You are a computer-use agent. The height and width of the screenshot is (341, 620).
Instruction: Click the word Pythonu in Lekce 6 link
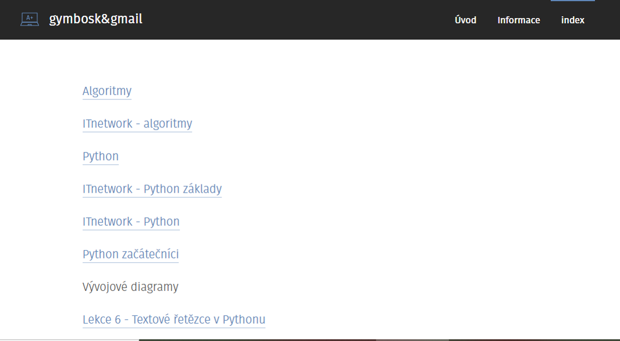point(244,319)
